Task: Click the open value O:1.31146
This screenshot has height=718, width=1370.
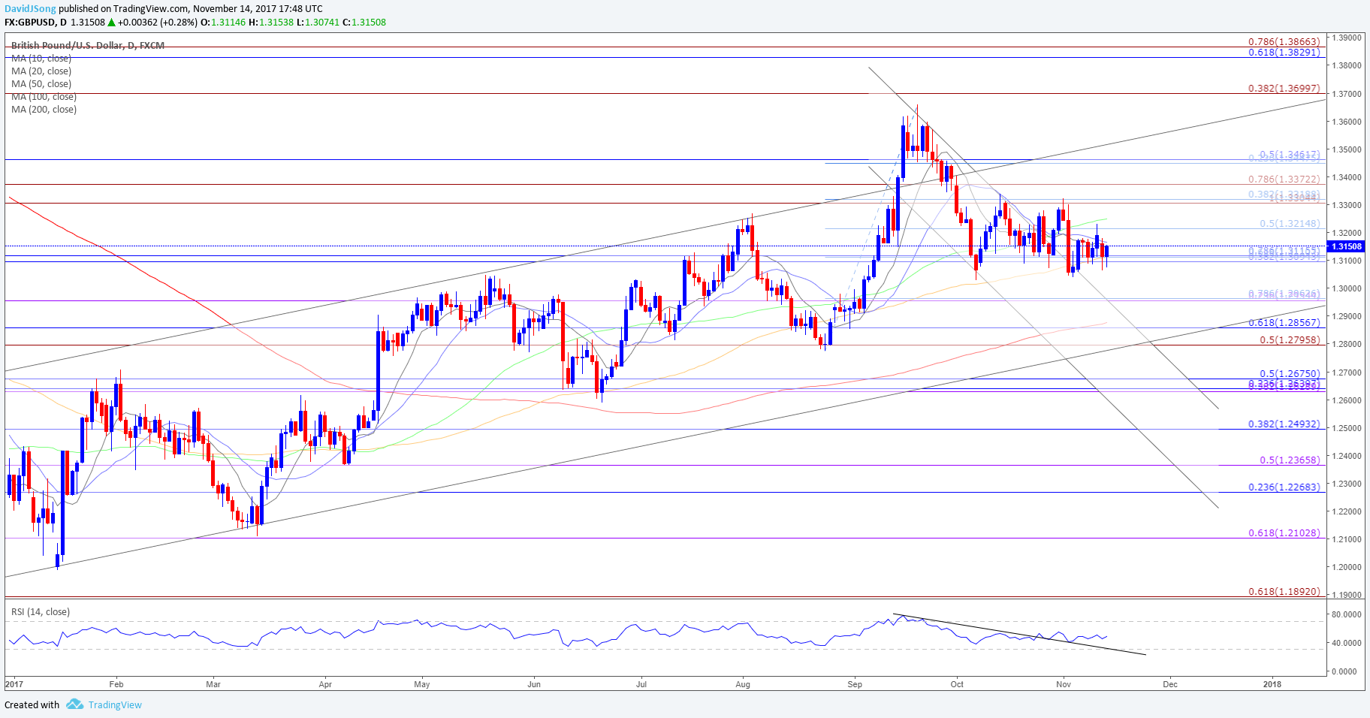Action: tap(223, 22)
